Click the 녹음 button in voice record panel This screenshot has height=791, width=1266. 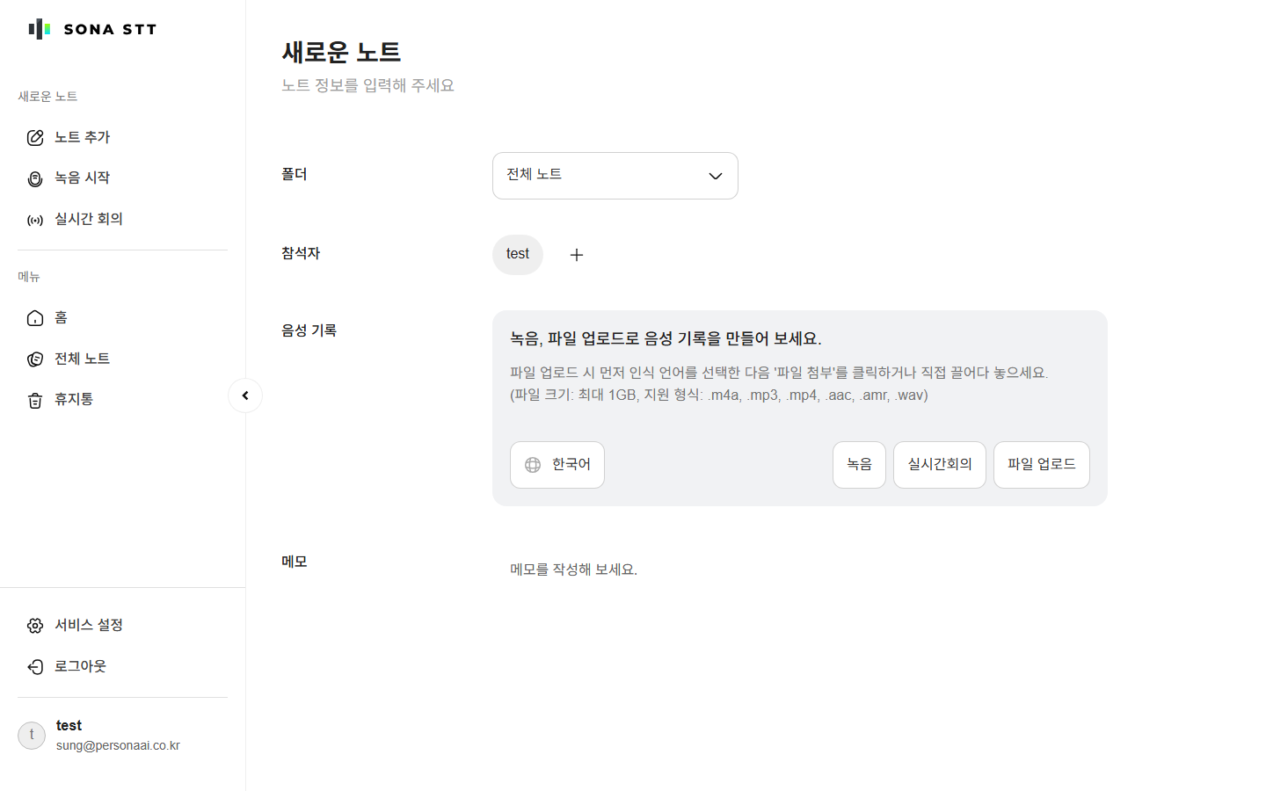tap(859, 465)
